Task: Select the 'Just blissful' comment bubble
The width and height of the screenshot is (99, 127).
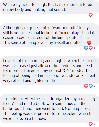Action: [x=49, y=109]
